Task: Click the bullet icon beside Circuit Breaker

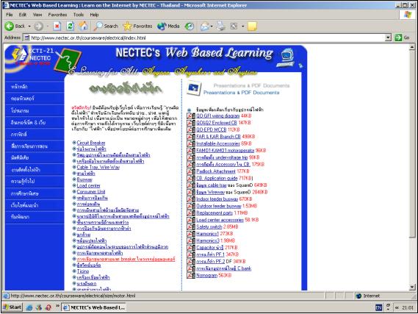Action: [x=74, y=143]
